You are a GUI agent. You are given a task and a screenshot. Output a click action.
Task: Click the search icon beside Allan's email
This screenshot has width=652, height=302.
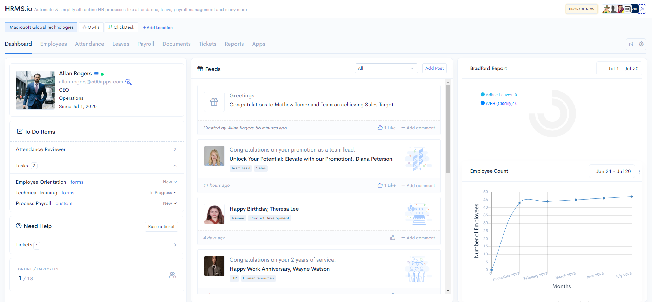coord(129,82)
